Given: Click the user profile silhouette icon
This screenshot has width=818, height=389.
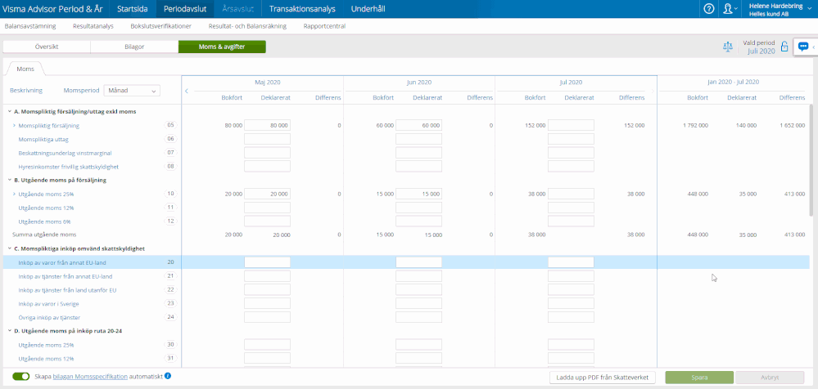Looking at the screenshot, I should (x=728, y=8).
